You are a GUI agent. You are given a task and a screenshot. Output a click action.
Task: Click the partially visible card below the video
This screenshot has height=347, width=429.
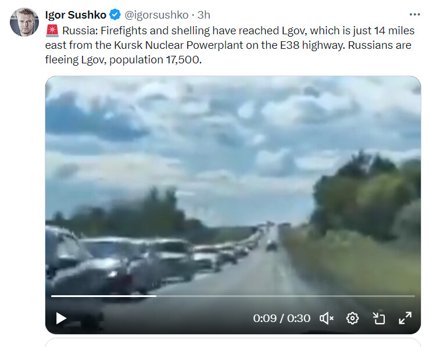pos(233,342)
